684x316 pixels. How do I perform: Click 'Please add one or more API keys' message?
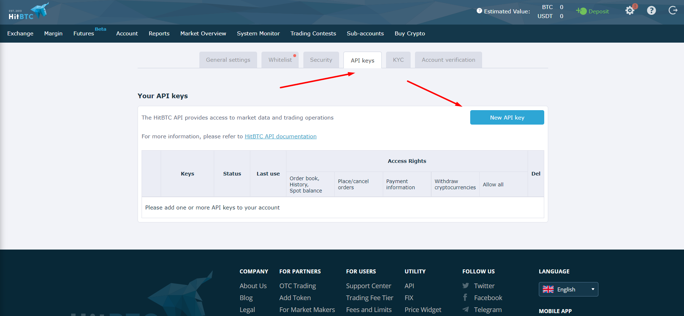pos(212,207)
